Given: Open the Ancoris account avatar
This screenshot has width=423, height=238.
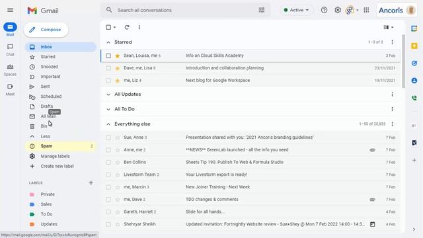Looking at the screenshot, I should click(x=411, y=11).
